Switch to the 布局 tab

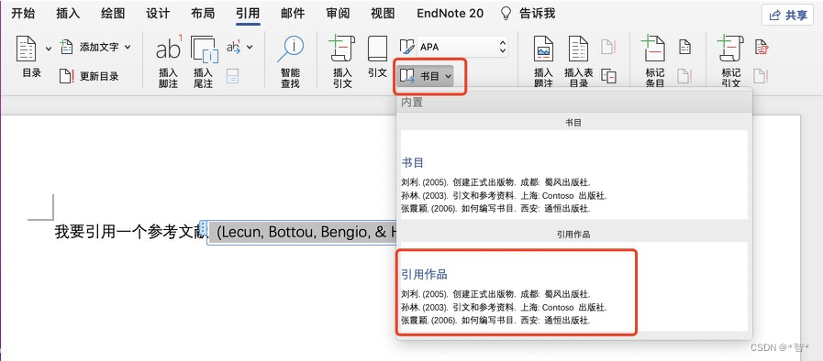[203, 14]
